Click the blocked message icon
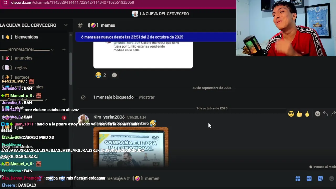This screenshot has height=189, width=336. pos(83,97)
